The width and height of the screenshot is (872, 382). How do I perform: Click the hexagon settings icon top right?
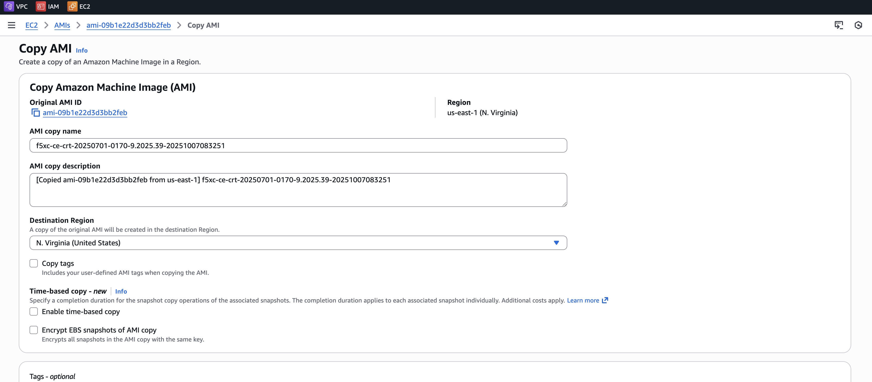pyautogui.click(x=858, y=25)
